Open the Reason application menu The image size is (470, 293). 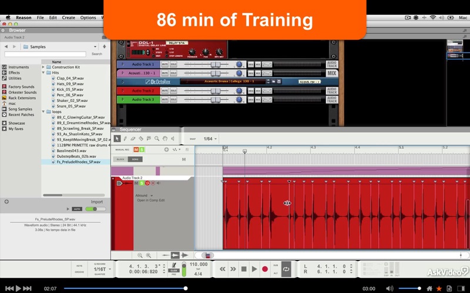pos(23,18)
